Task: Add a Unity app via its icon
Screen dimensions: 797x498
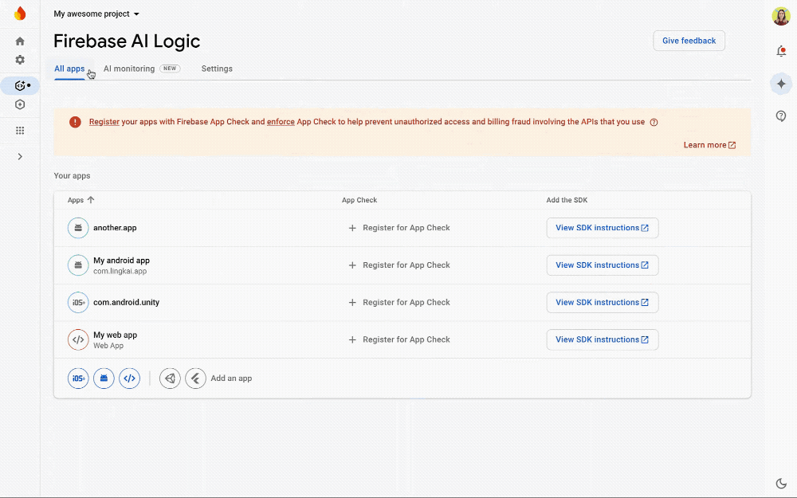Action: point(170,378)
